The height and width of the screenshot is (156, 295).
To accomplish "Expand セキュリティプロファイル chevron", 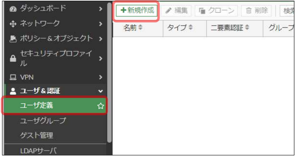I will click(101, 58).
